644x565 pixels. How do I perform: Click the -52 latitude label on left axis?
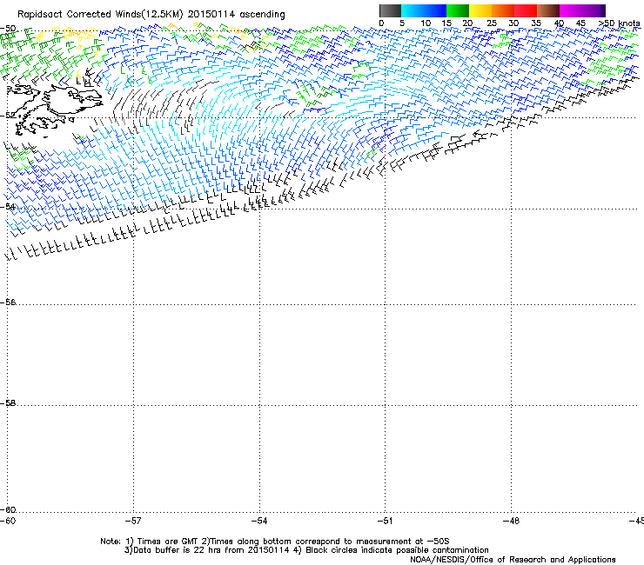coord(8,116)
